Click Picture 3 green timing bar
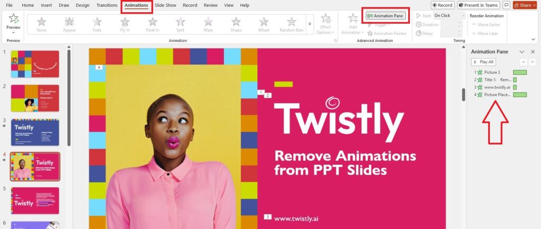The width and height of the screenshot is (541, 229). [520, 72]
